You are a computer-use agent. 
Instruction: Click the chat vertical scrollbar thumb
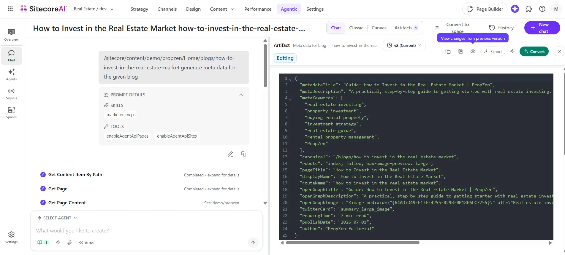[265, 66]
